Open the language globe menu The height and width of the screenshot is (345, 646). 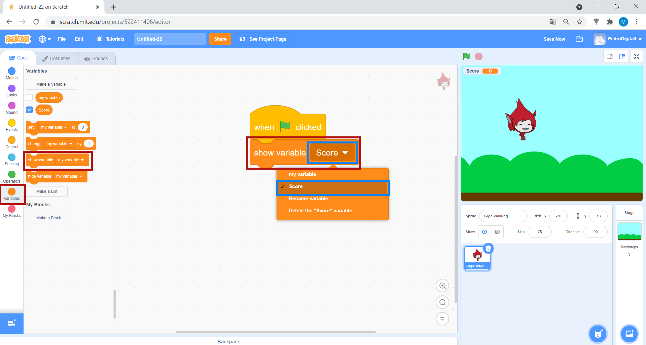45,39
